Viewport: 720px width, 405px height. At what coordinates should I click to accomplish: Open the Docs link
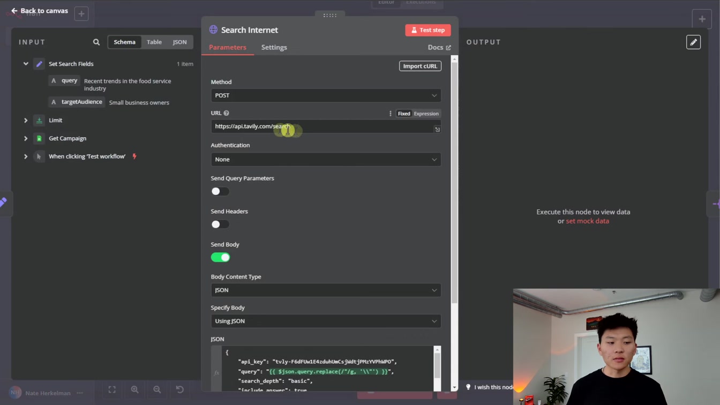tap(439, 47)
